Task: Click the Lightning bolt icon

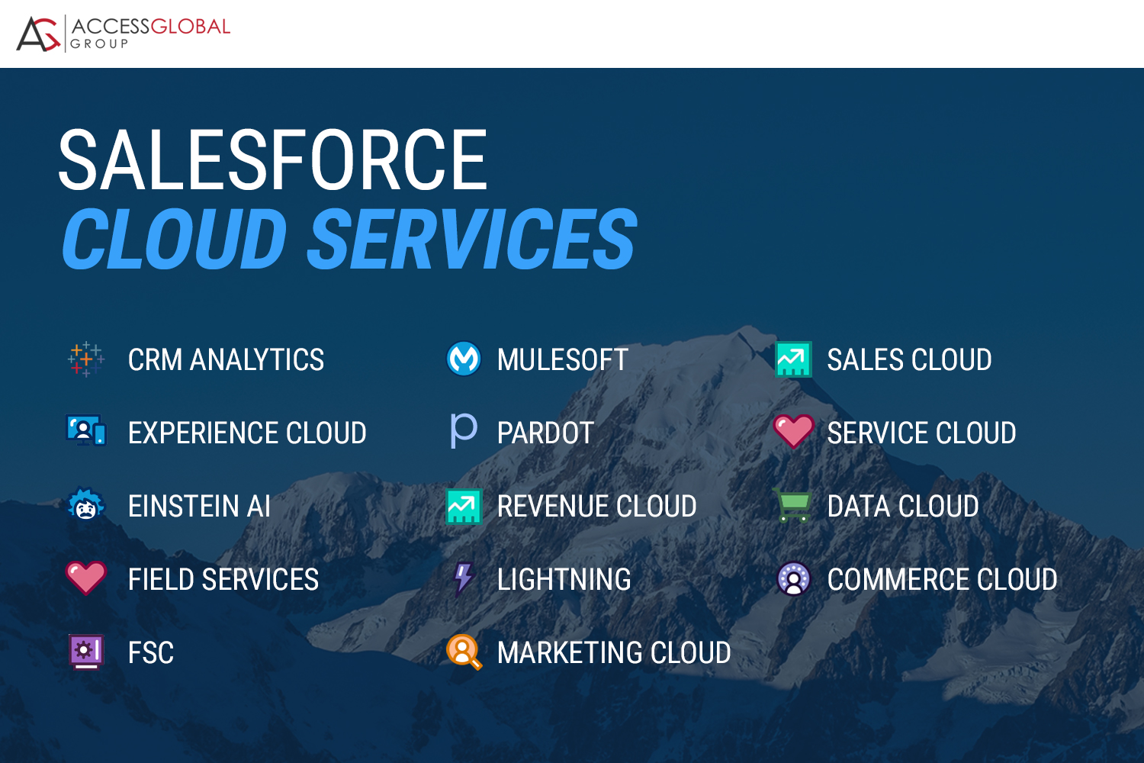Action: tap(464, 579)
